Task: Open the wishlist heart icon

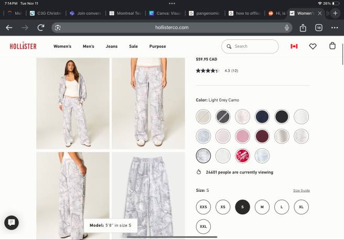Action: coord(313,46)
